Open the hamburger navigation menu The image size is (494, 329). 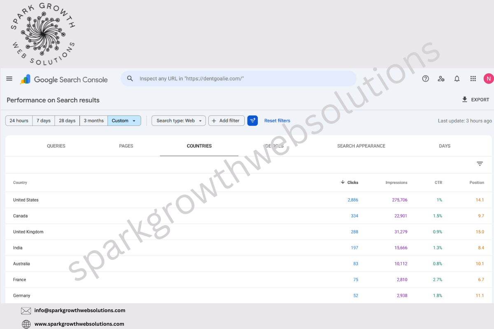point(9,79)
